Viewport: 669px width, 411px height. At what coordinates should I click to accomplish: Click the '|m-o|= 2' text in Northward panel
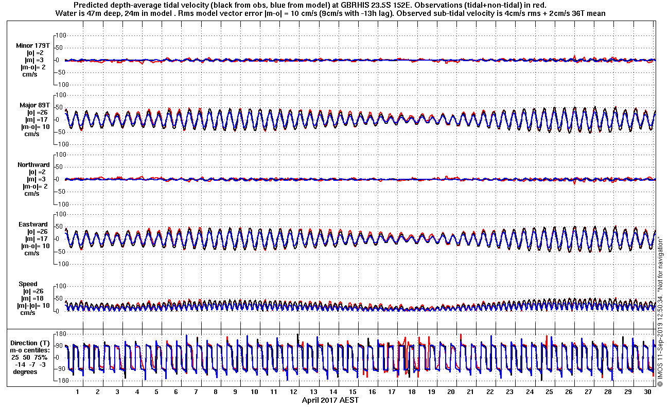point(35,186)
